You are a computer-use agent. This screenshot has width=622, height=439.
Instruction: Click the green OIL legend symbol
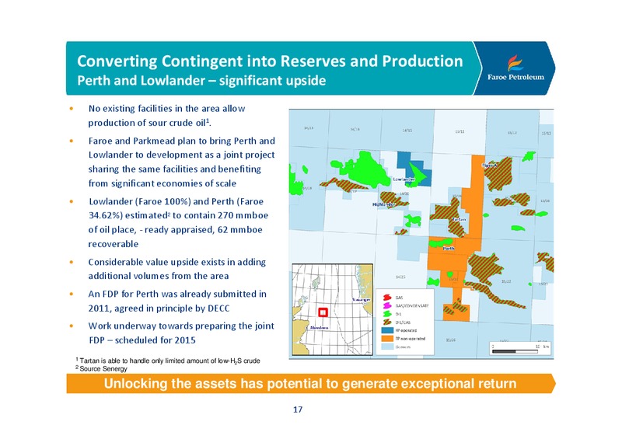click(386, 314)
